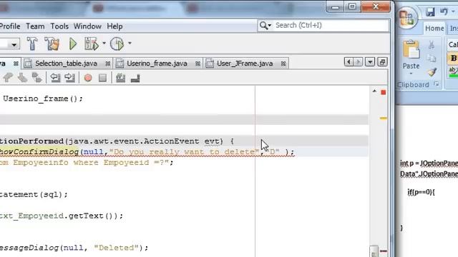Click 'Empoyeeinfo where Empoyeeid' SQL string
The height and width of the screenshot is (257, 458).
pyautogui.click(x=81, y=163)
